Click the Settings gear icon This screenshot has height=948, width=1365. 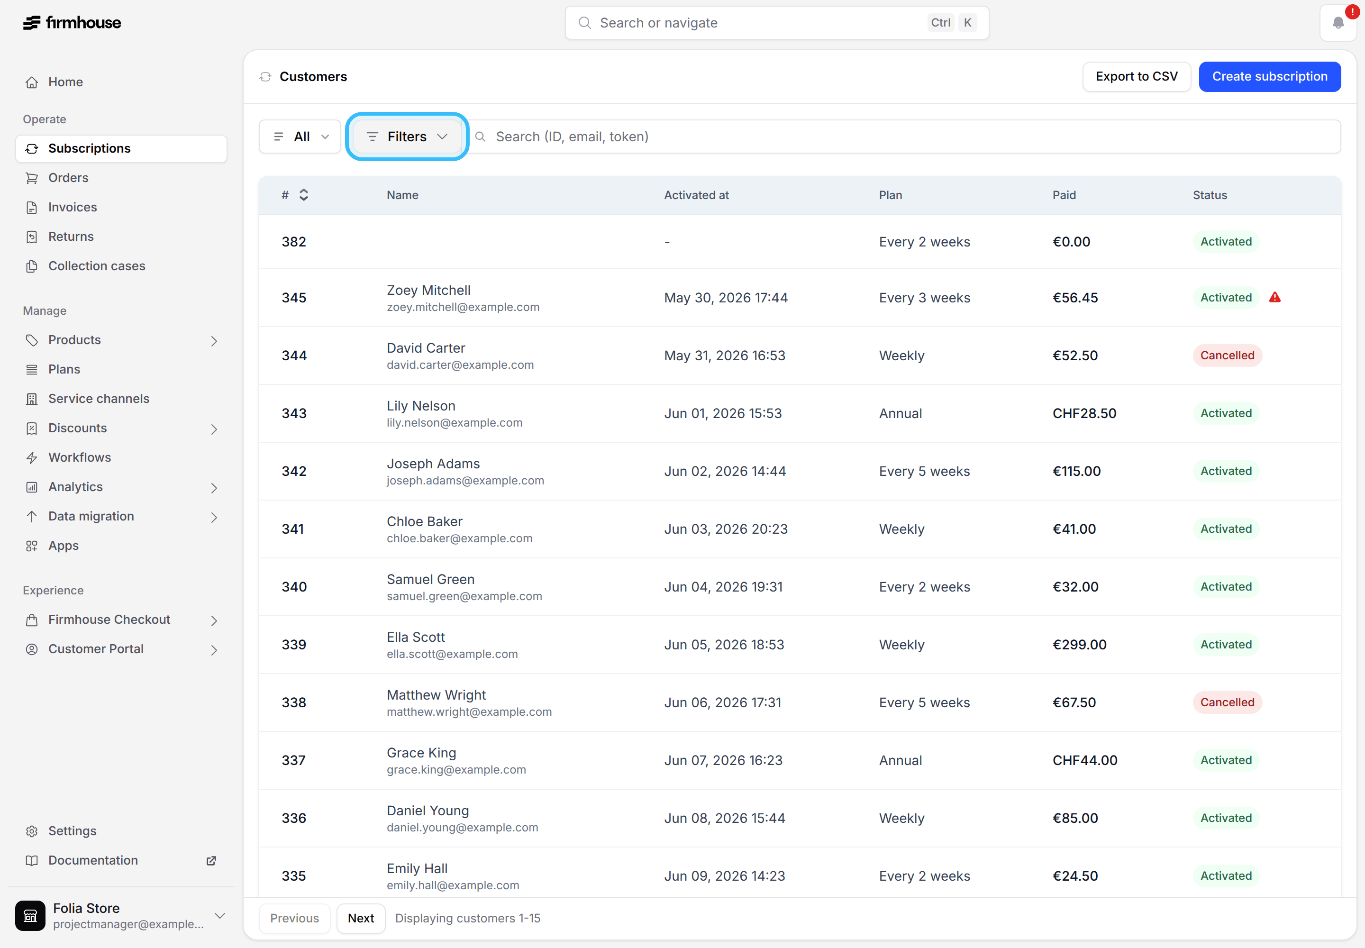[32, 831]
